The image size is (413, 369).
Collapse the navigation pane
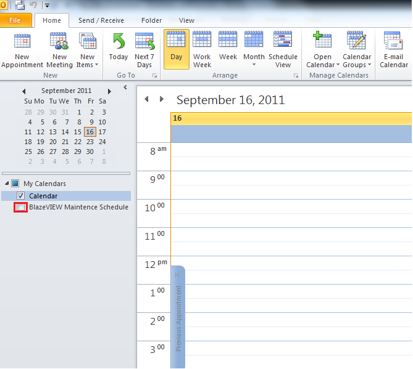(125, 87)
